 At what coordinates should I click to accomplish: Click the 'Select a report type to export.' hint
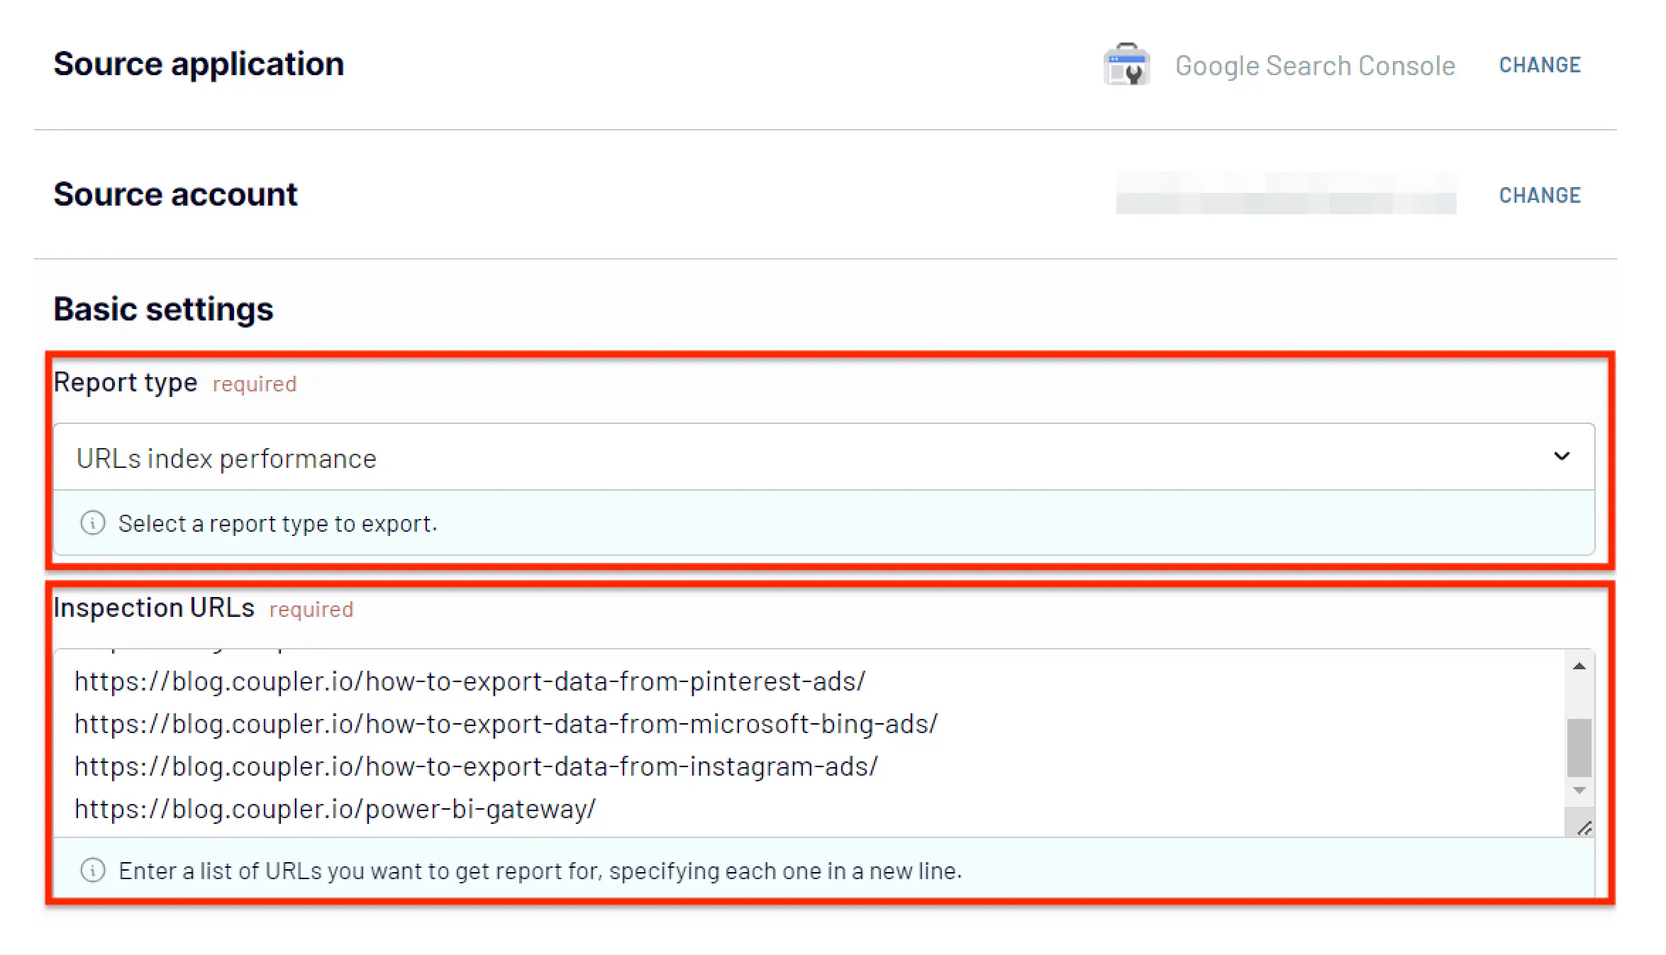278,523
